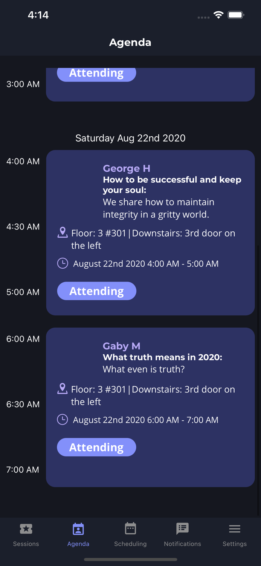Tap the Agenda calendar icon

pos(78,529)
